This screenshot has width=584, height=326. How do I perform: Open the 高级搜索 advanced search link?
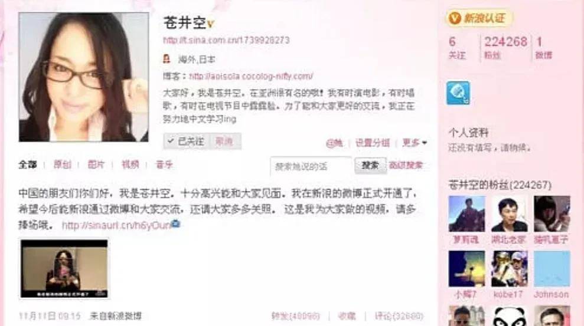(x=406, y=166)
